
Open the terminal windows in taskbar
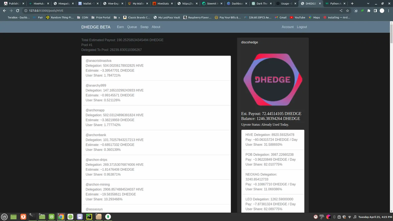point(32,217)
